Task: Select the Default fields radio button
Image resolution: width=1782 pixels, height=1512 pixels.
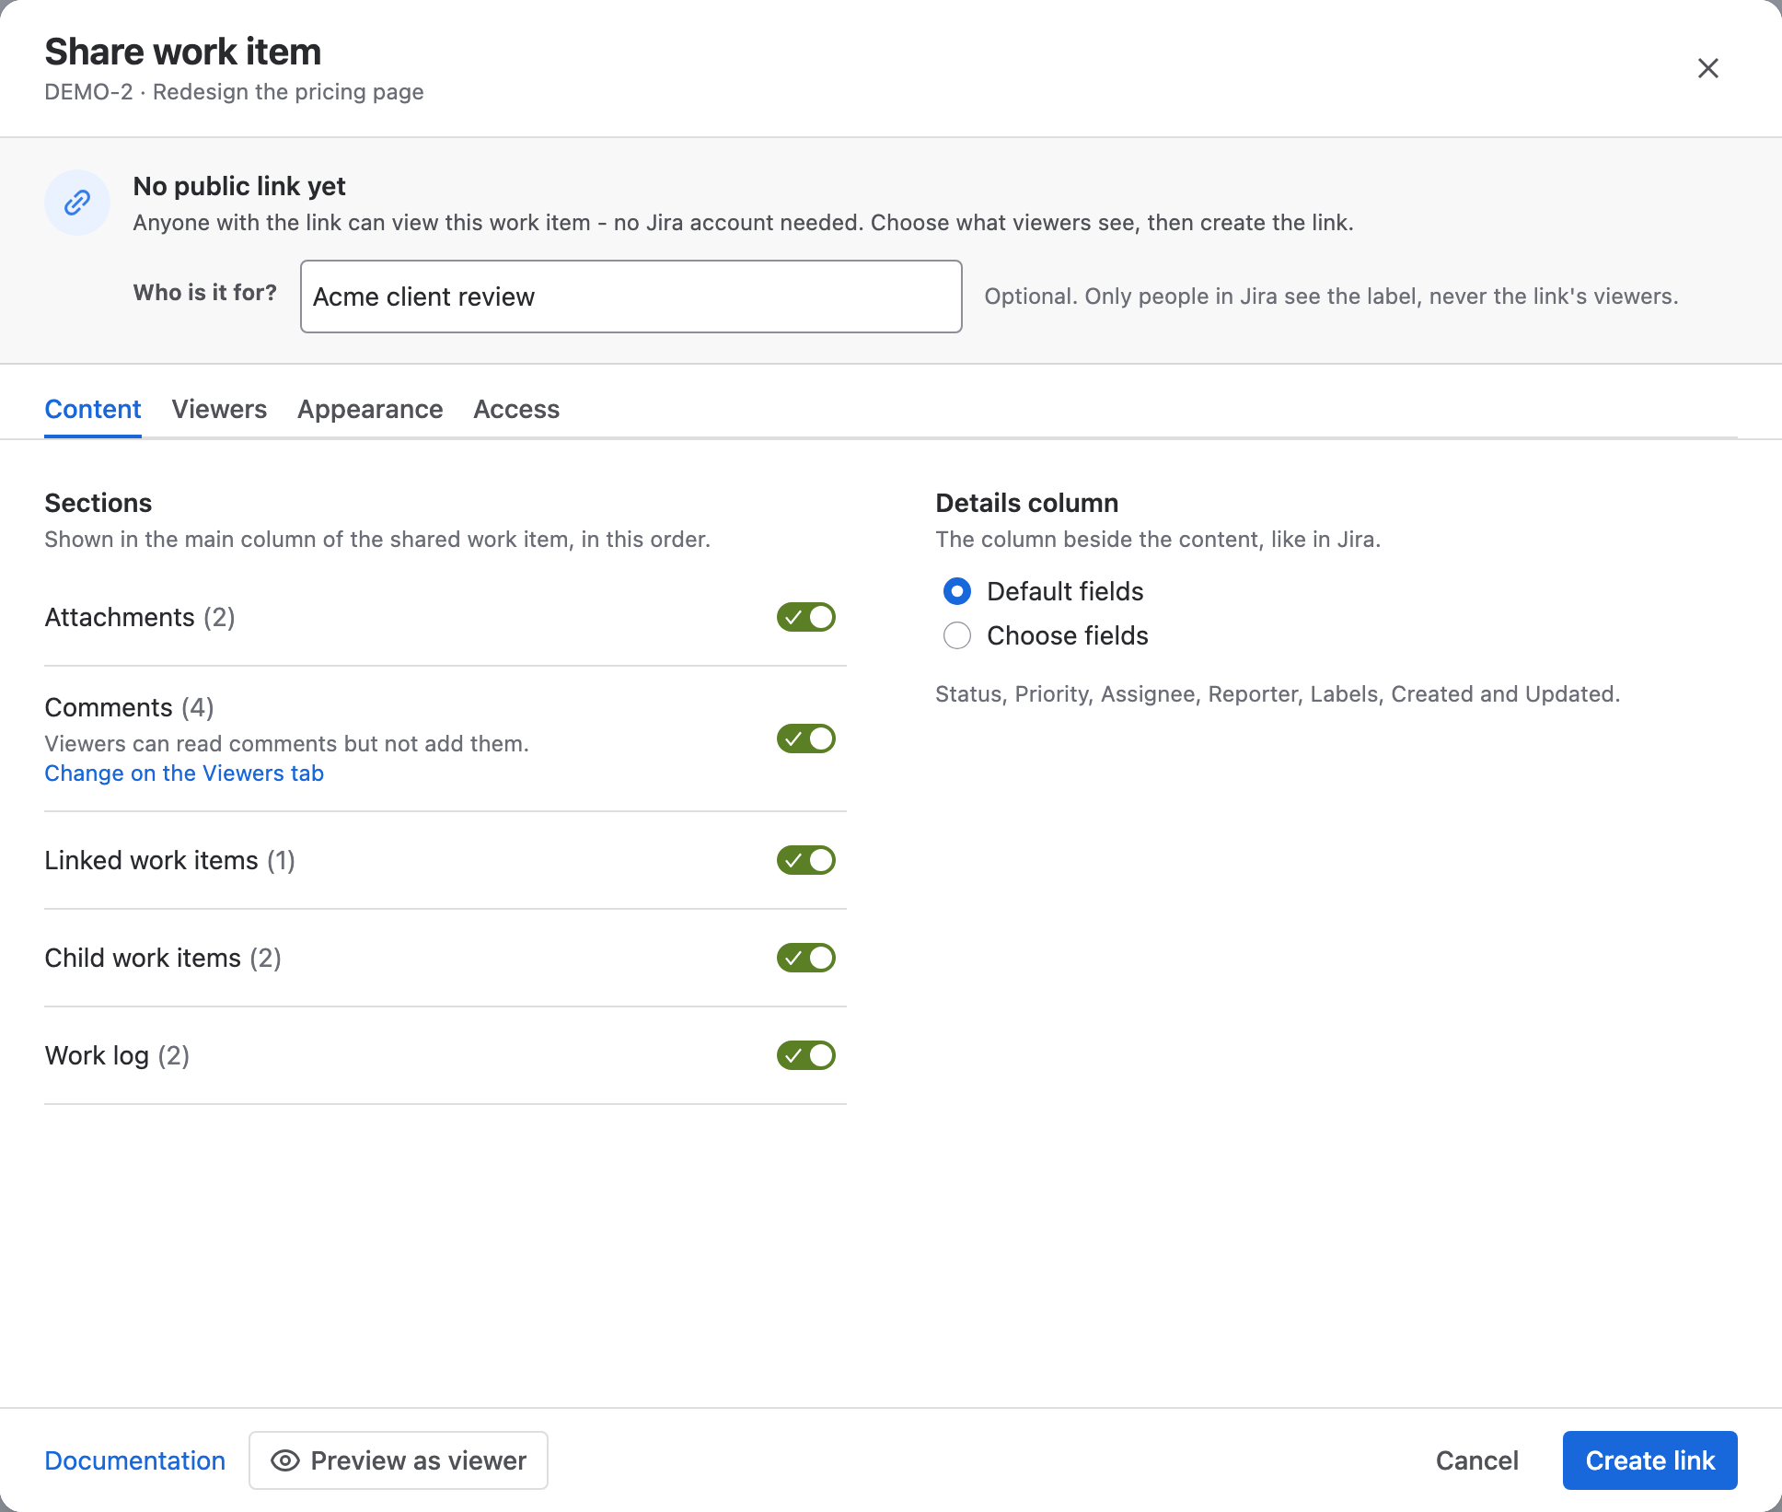Action: [x=957, y=591]
